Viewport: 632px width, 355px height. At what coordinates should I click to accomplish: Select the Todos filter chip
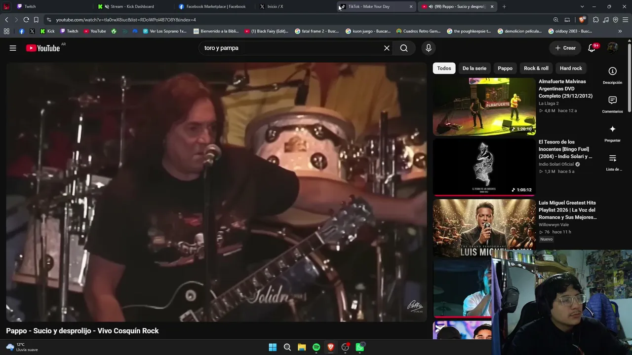pos(444,68)
